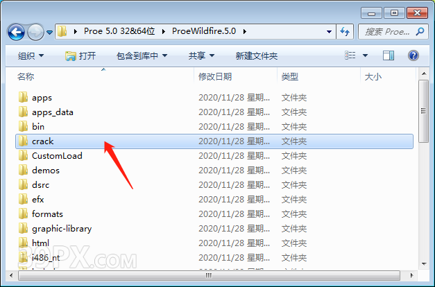Viewport: 435px width, 287px height.
Task: Open the 包含到库中 dropdown menu
Action: pyautogui.click(x=142, y=55)
